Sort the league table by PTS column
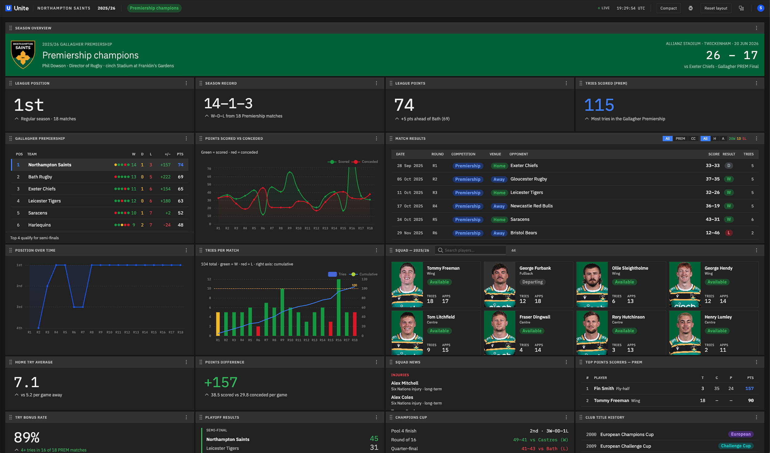 (x=180, y=154)
